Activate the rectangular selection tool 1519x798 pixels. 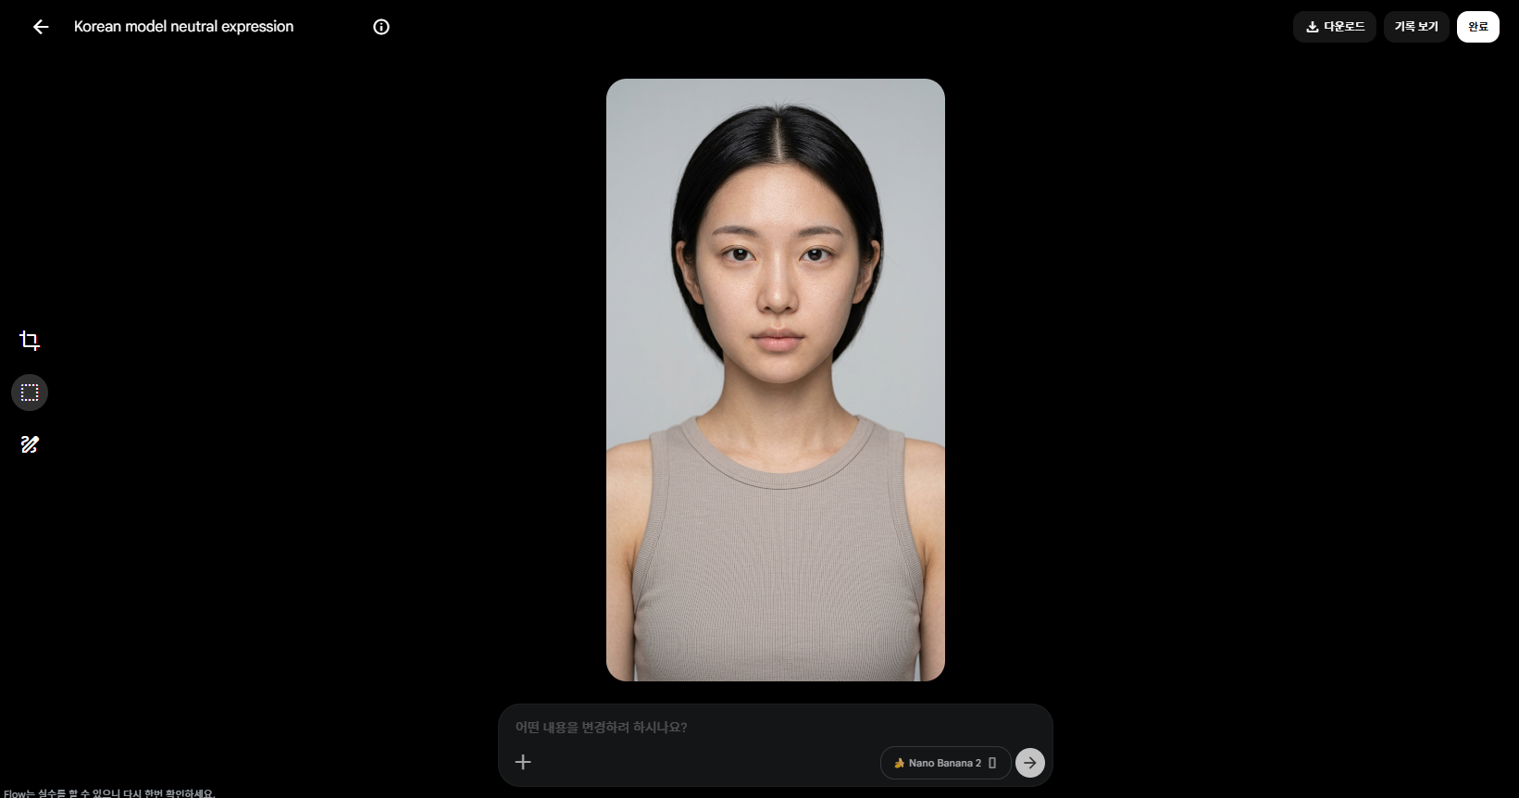[x=30, y=393]
